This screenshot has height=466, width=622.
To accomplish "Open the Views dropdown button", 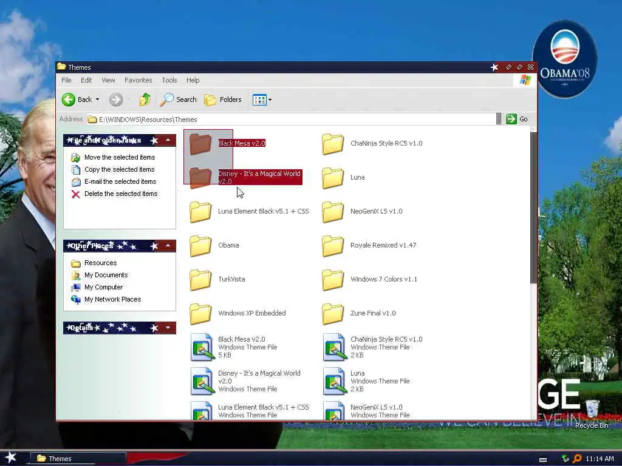I will [x=262, y=100].
